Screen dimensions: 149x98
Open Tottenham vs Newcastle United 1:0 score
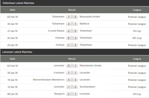click(x=72, y=17)
